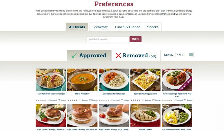The height and width of the screenshot is (131, 224).
Task: Click the green Approved checkmark icon
Action: tap(74, 56)
